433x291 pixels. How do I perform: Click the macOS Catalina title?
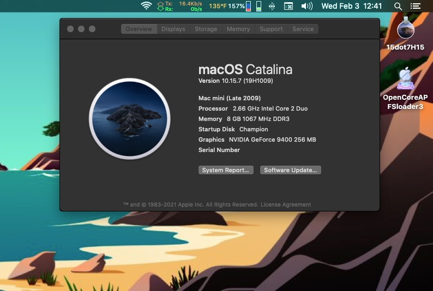tap(245, 70)
